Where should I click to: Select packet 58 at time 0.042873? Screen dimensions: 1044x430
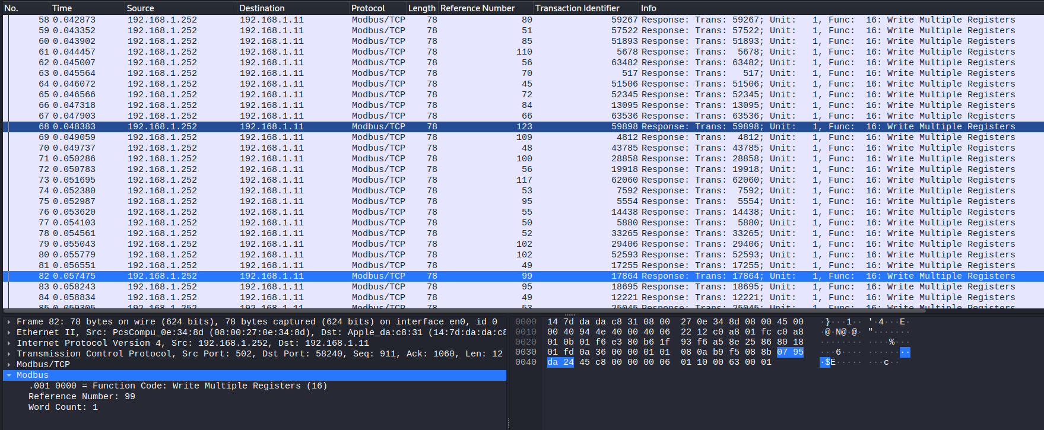523,20
